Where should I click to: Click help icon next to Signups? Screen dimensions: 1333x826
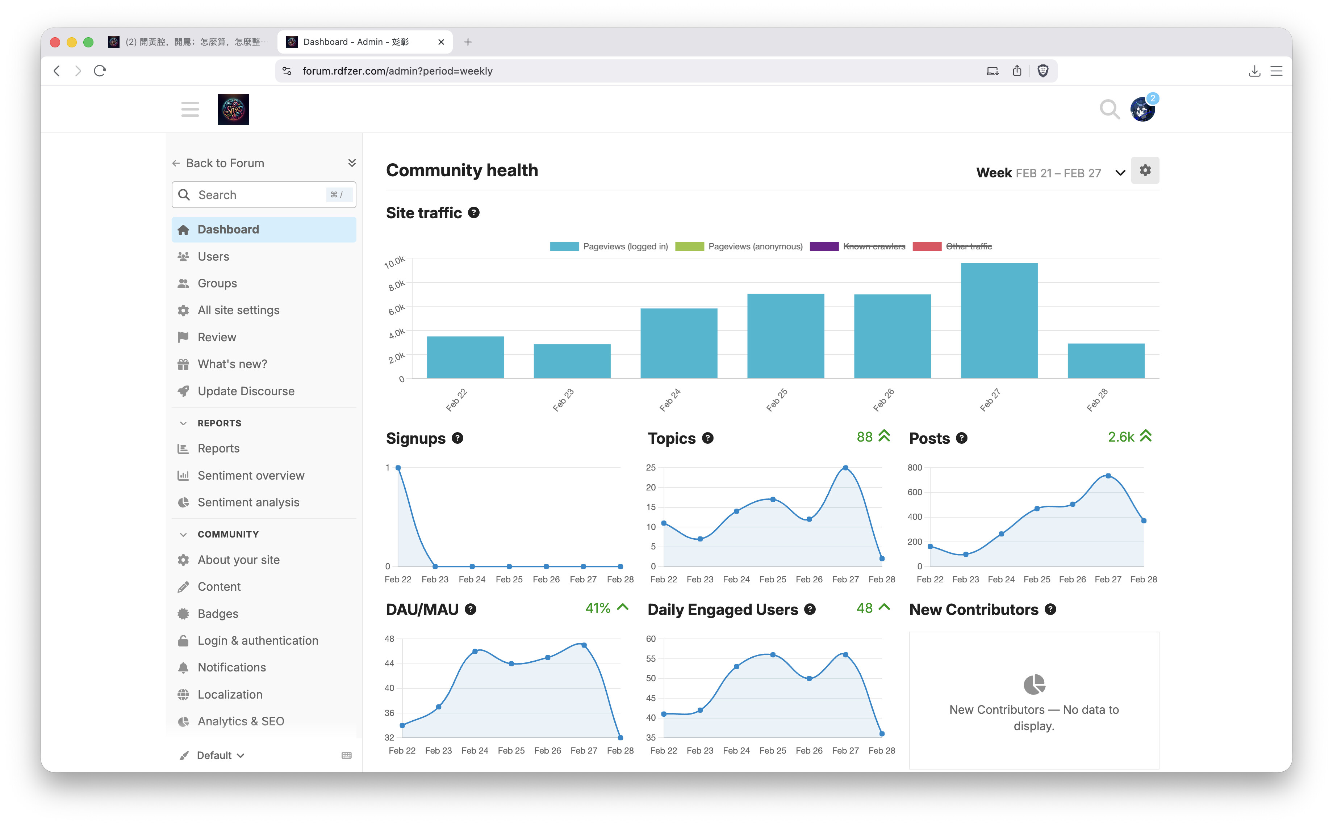click(x=457, y=438)
